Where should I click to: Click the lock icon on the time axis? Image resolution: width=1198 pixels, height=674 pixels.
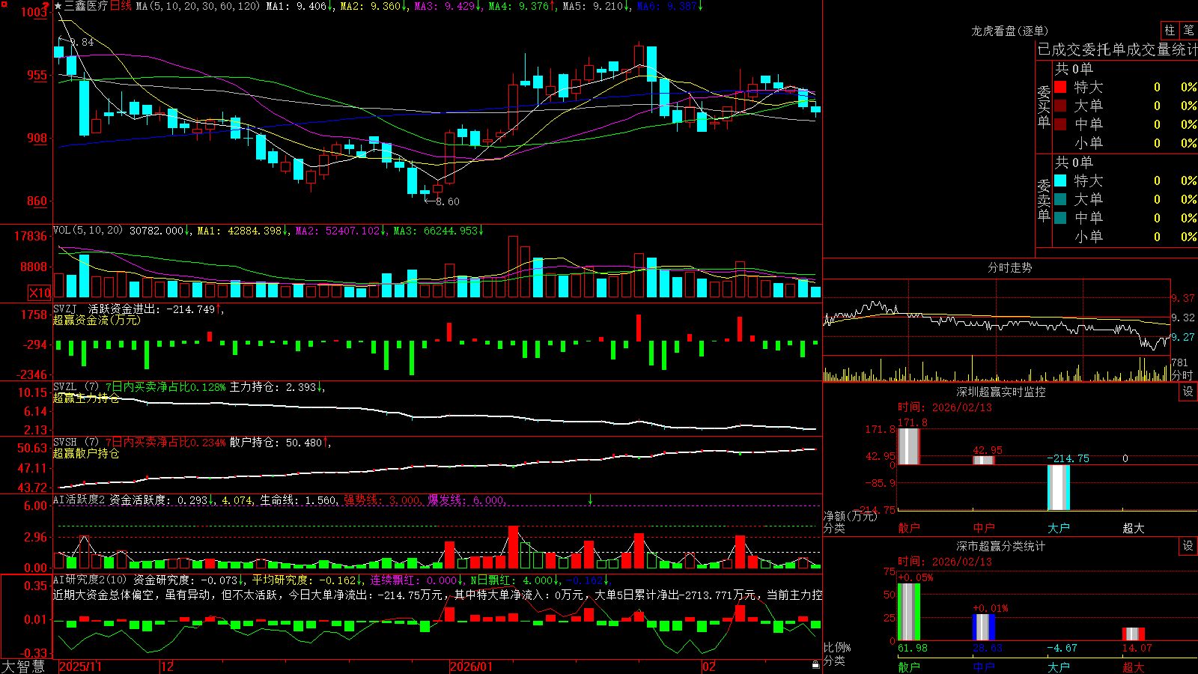click(x=815, y=665)
